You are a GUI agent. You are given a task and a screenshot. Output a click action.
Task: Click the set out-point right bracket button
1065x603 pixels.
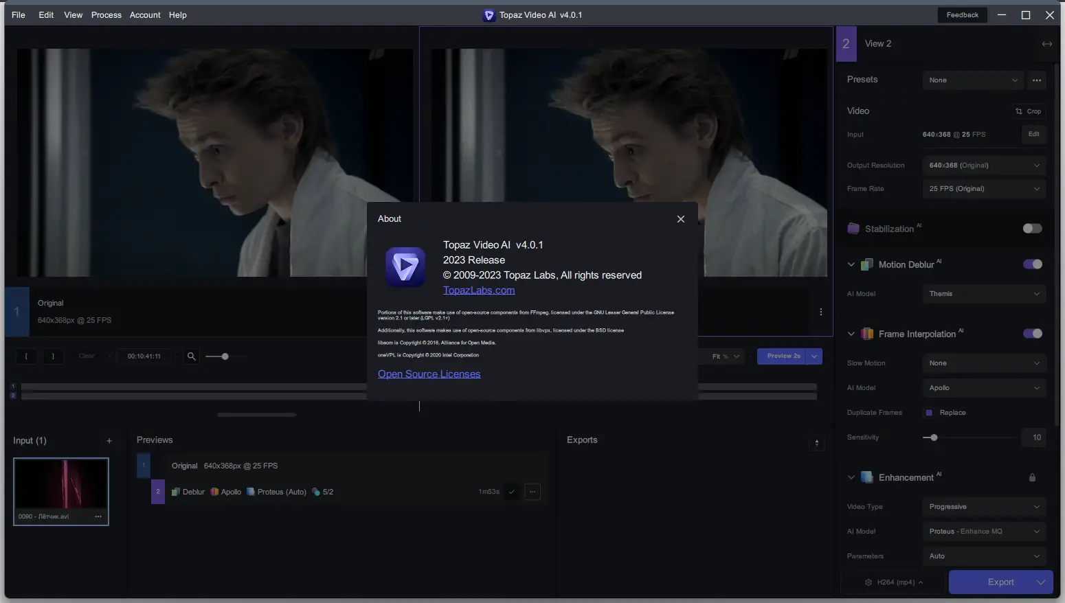[x=53, y=356]
